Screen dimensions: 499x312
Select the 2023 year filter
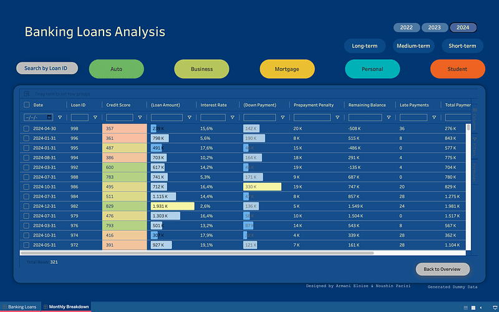(434, 27)
